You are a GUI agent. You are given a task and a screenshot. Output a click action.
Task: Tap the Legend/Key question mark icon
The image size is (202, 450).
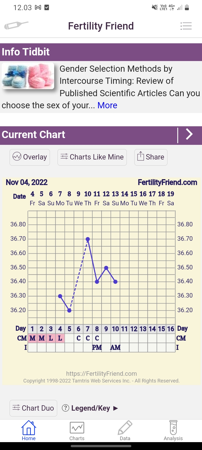(x=65, y=408)
